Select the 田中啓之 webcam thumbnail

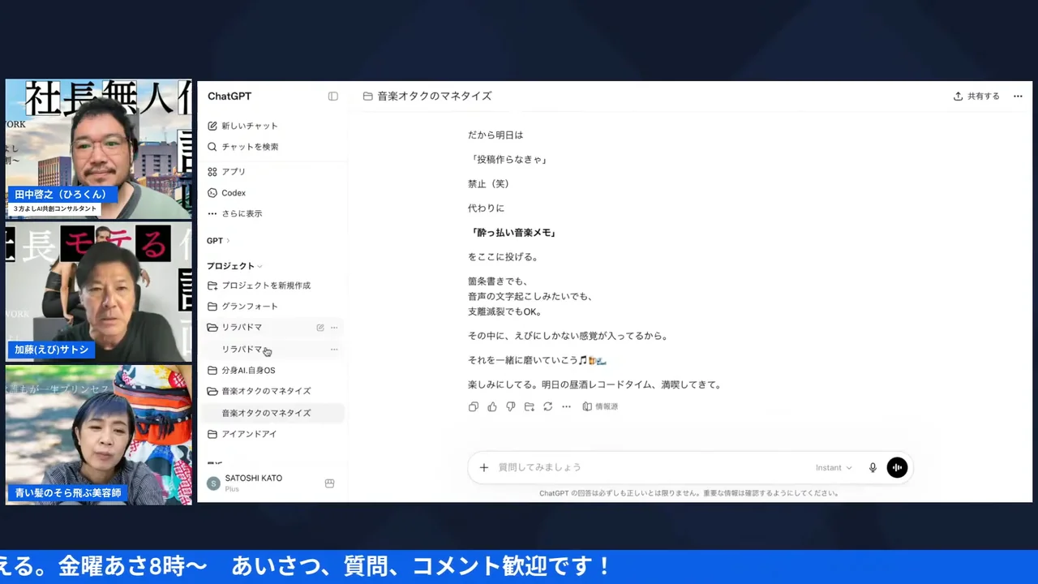pos(99,149)
